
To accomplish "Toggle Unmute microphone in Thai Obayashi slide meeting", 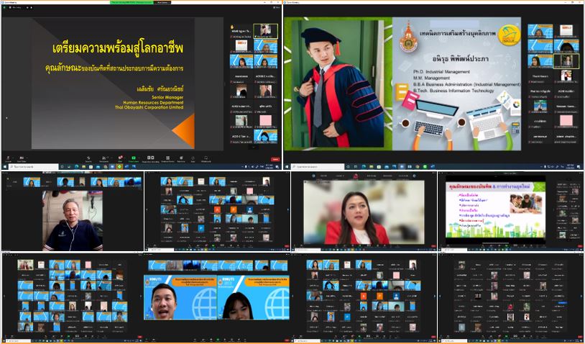I will [x=10, y=158].
